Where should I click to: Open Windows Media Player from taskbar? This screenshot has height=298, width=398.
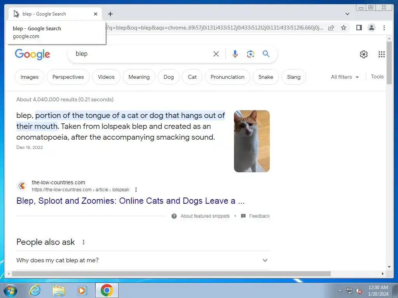click(x=82, y=290)
